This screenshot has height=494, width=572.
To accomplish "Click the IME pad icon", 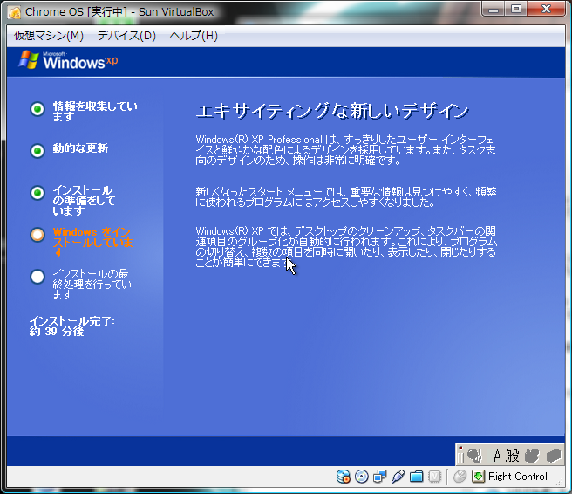I will (532, 456).
